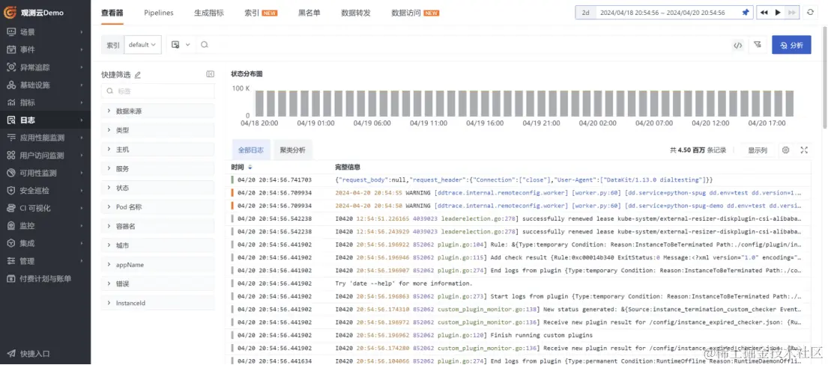Viewport: 828px width, 365px height.
Task: Open the 管理 sidebar item
Action: coord(46,260)
